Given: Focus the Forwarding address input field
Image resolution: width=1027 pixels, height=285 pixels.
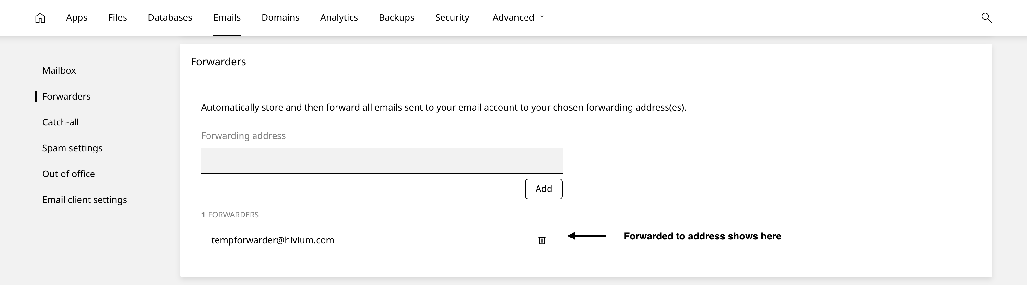Looking at the screenshot, I should point(382,160).
